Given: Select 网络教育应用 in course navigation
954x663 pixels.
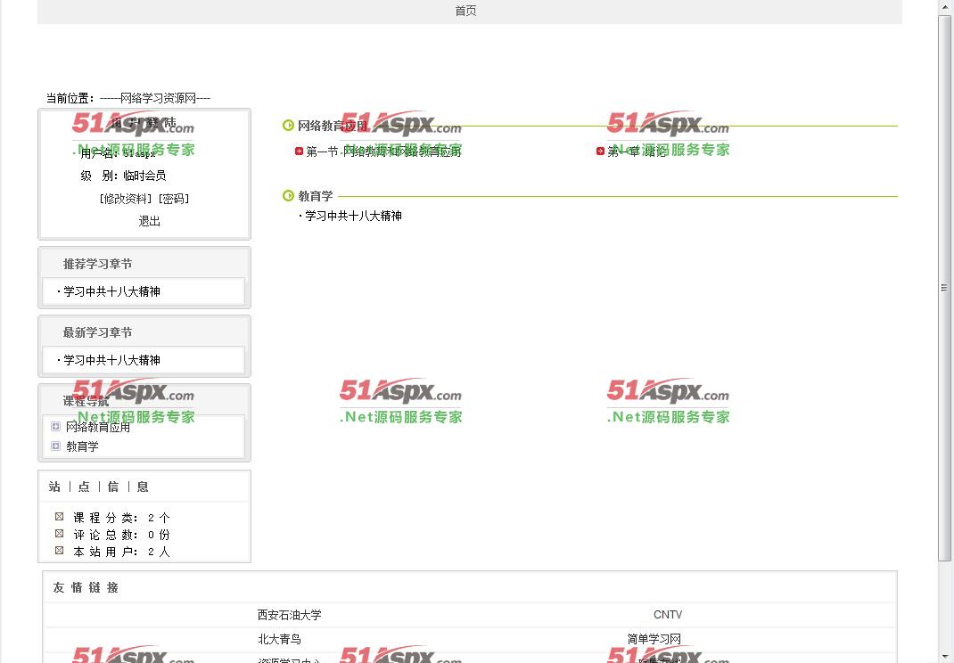Looking at the screenshot, I should click(x=98, y=427).
